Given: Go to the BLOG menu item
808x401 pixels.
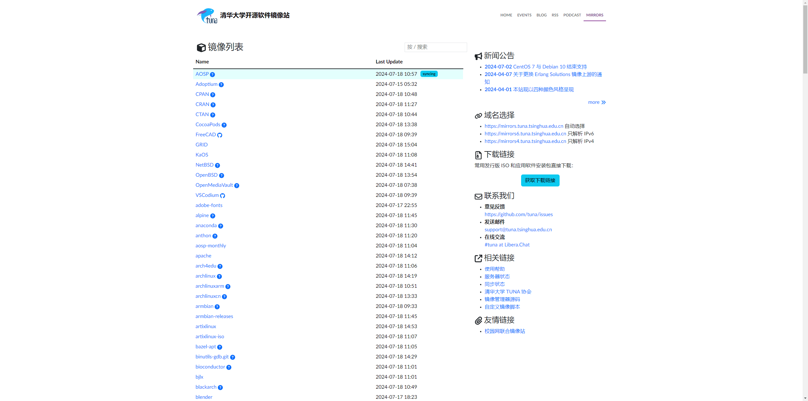Looking at the screenshot, I should pyautogui.click(x=541, y=15).
